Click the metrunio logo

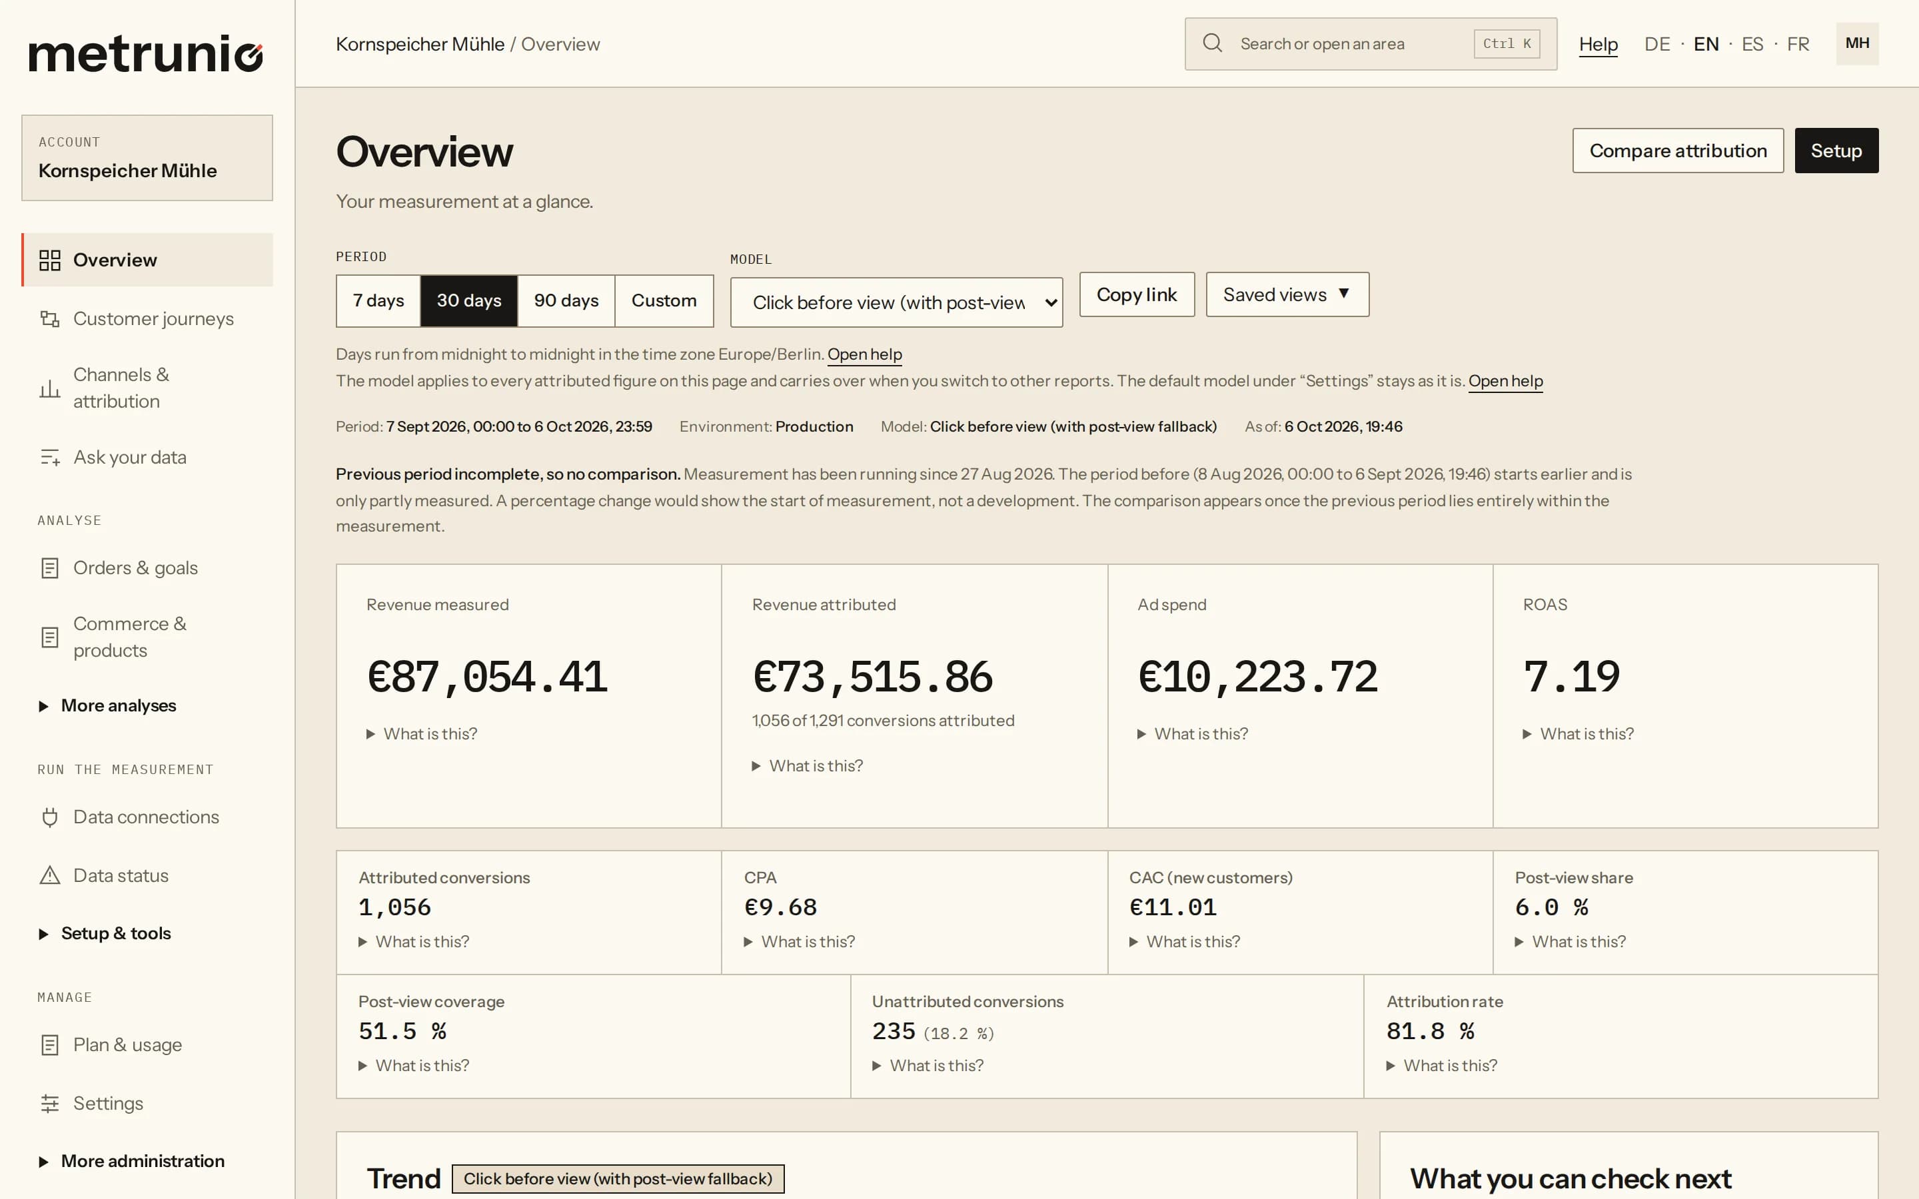tap(146, 54)
